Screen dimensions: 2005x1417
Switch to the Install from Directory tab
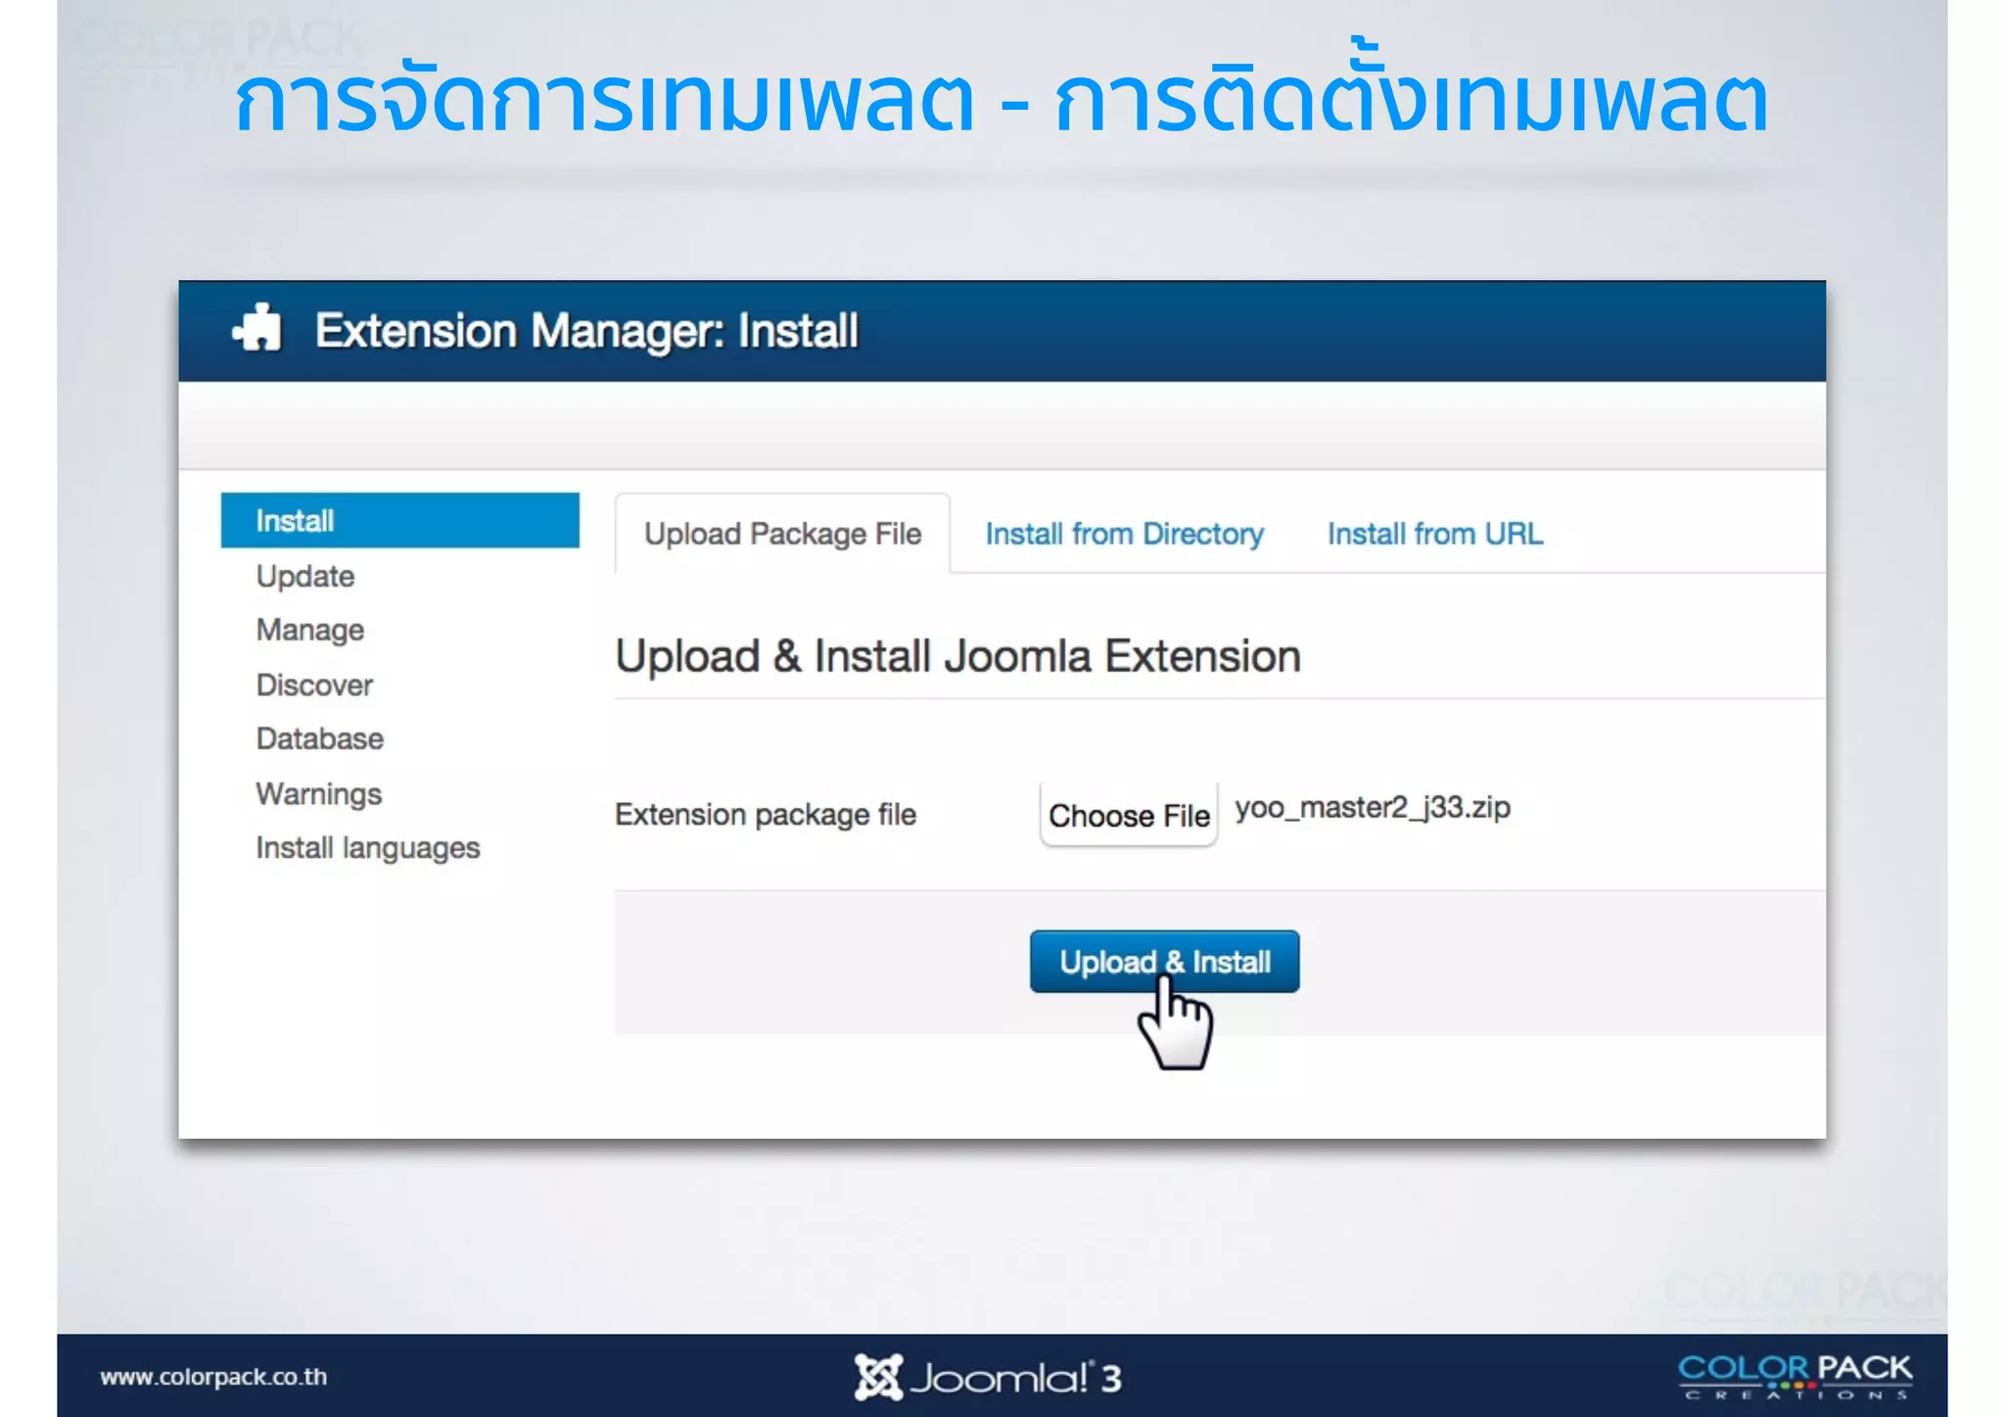(1124, 534)
